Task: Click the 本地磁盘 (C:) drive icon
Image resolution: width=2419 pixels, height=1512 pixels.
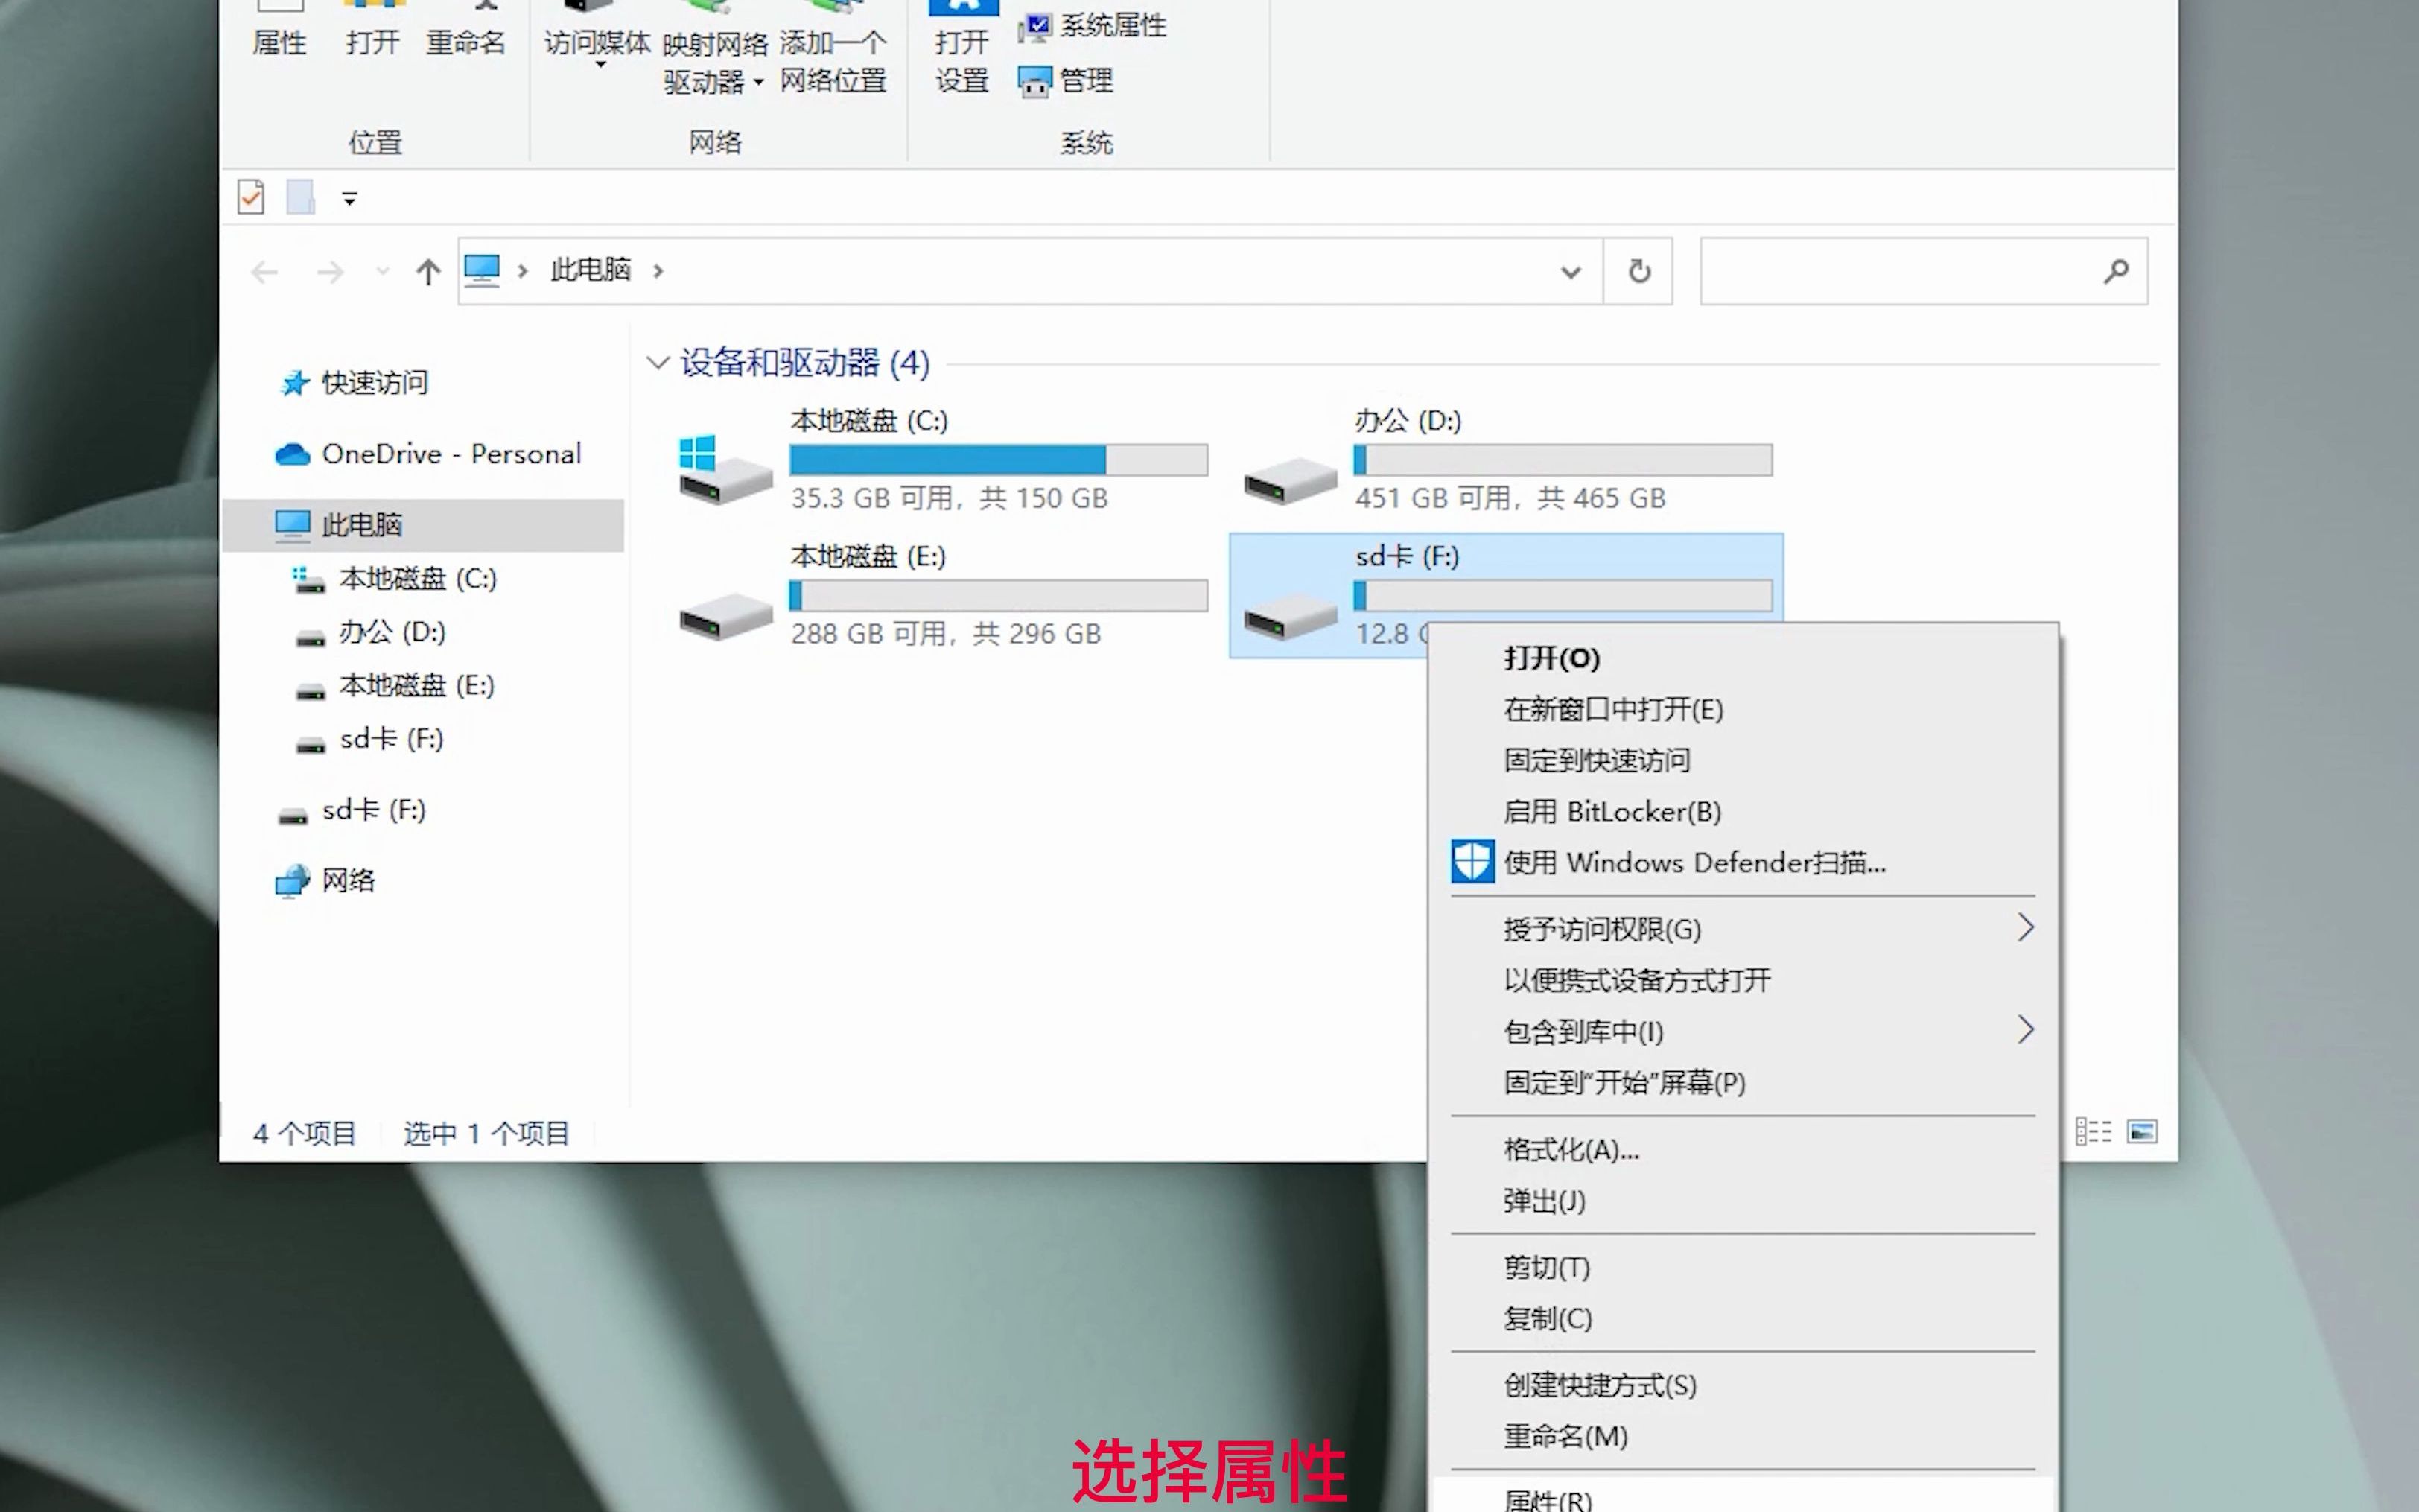Action: pos(725,469)
